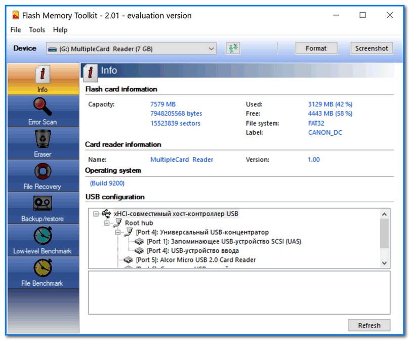Click the free value 4443 MB (58 %)
The image size is (410, 341).
[330, 113]
